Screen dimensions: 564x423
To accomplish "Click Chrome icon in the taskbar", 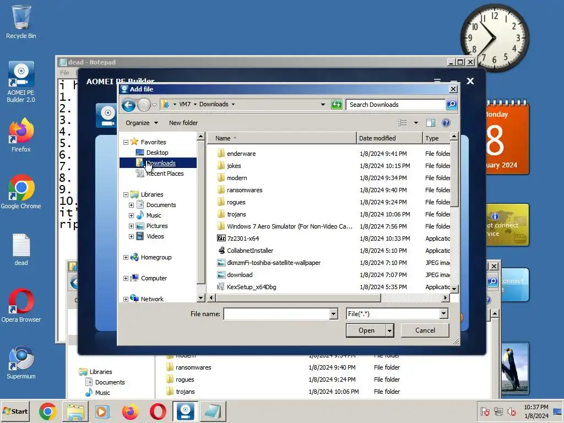I will click(48, 411).
